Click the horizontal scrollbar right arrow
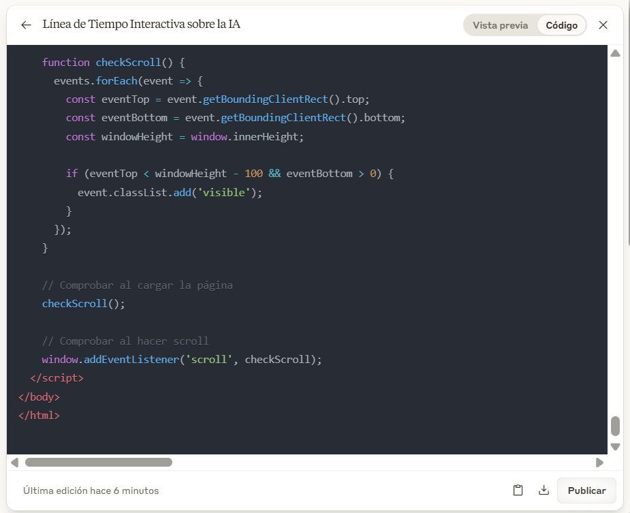 599,463
